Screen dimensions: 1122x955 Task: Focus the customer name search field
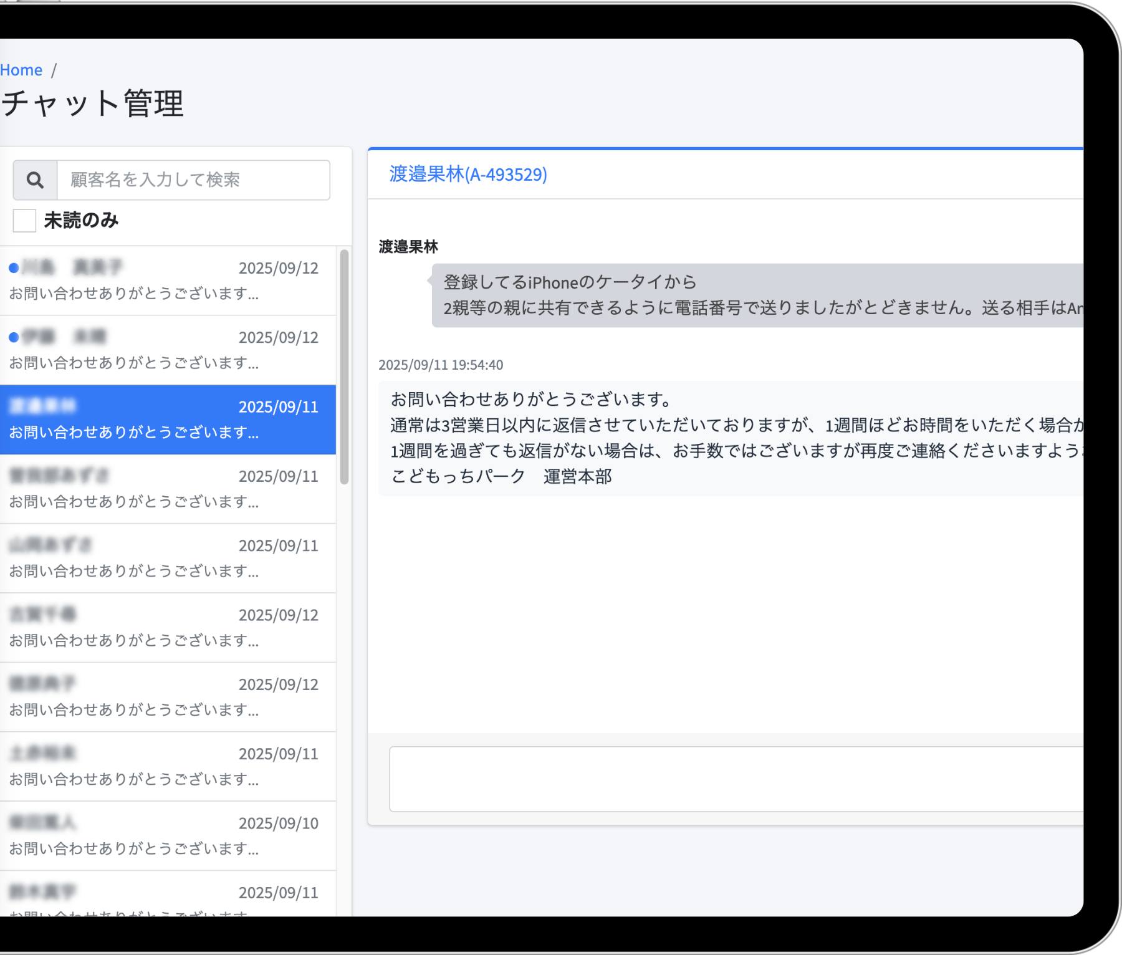(193, 180)
